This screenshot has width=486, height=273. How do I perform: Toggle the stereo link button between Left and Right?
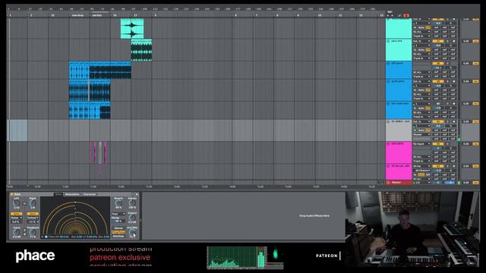click(x=24, y=204)
